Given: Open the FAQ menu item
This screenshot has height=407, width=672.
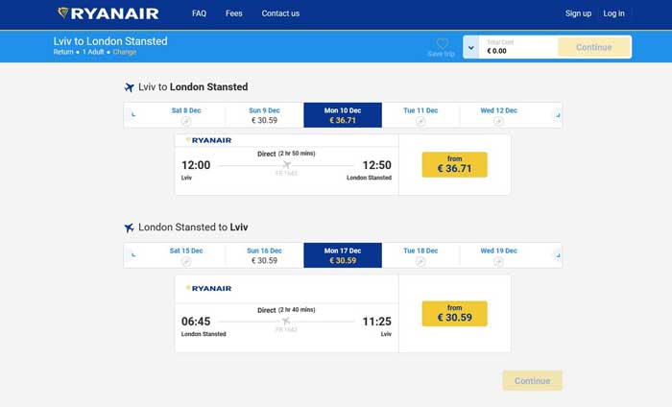Looking at the screenshot, I should point(199,13).
